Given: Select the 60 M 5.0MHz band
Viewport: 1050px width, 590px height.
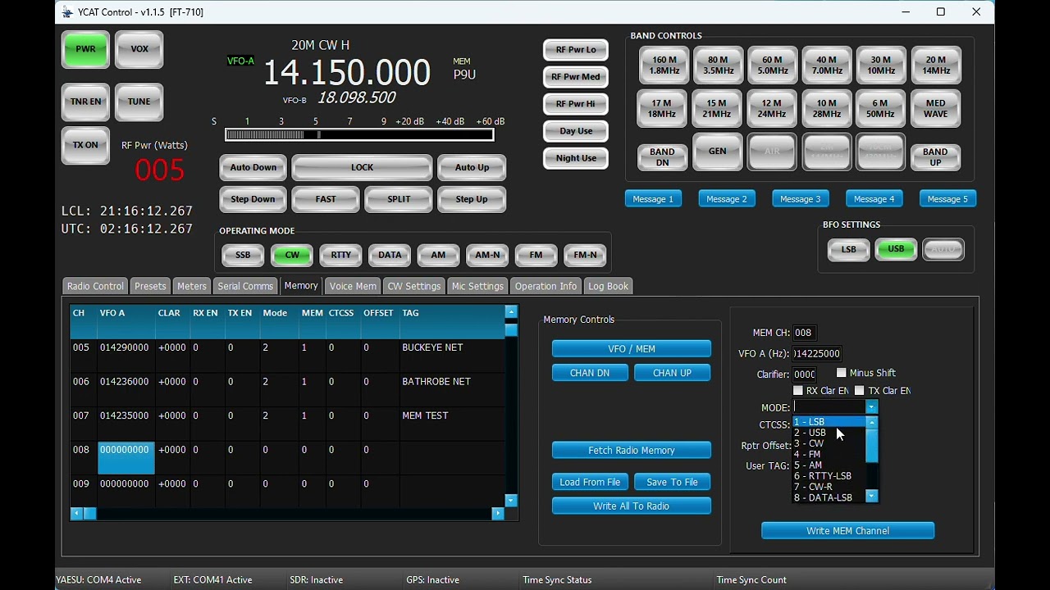Looking at the screenshot, I should [773, 65].
